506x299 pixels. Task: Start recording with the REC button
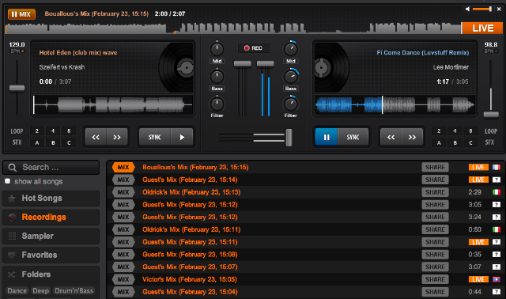point(253,48)
